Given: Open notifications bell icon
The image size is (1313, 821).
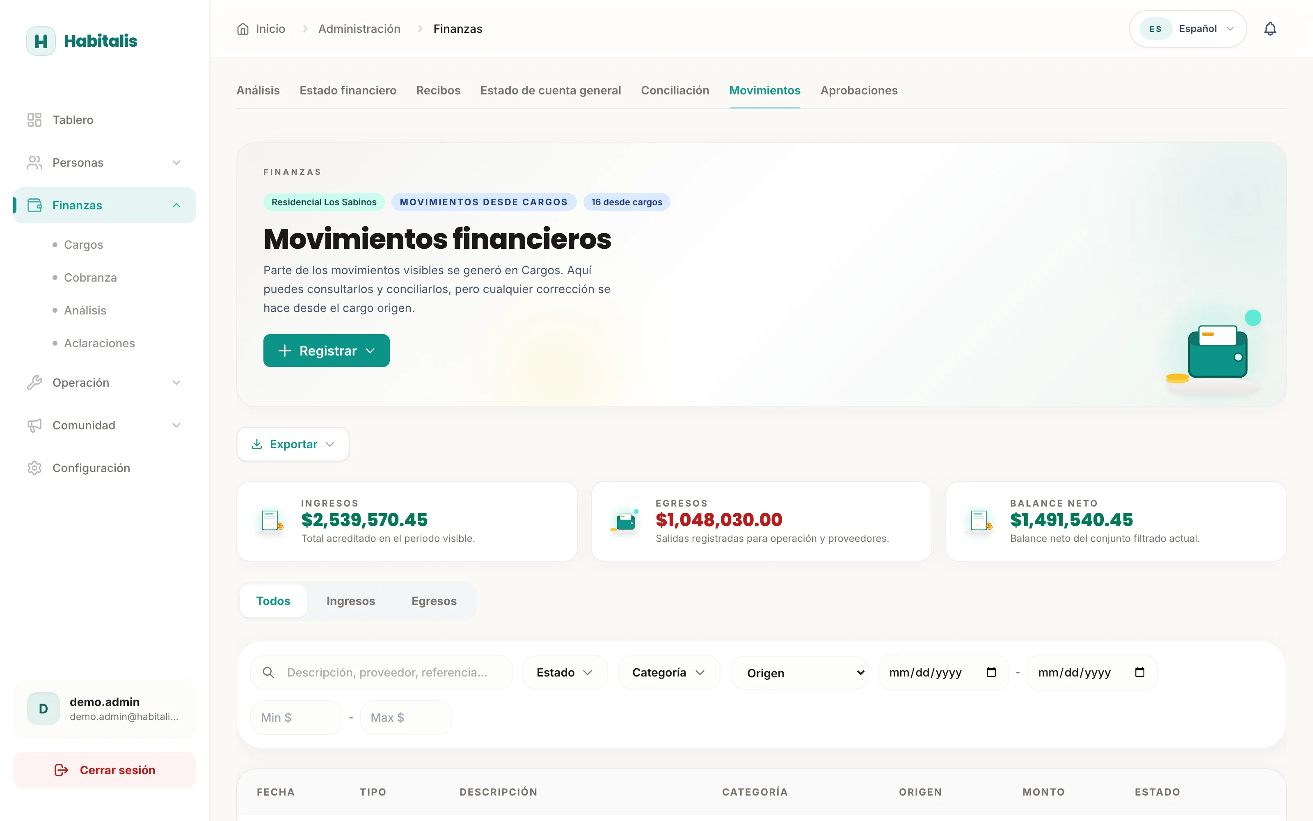Looking at the screenshot, I should (1270, 29).
